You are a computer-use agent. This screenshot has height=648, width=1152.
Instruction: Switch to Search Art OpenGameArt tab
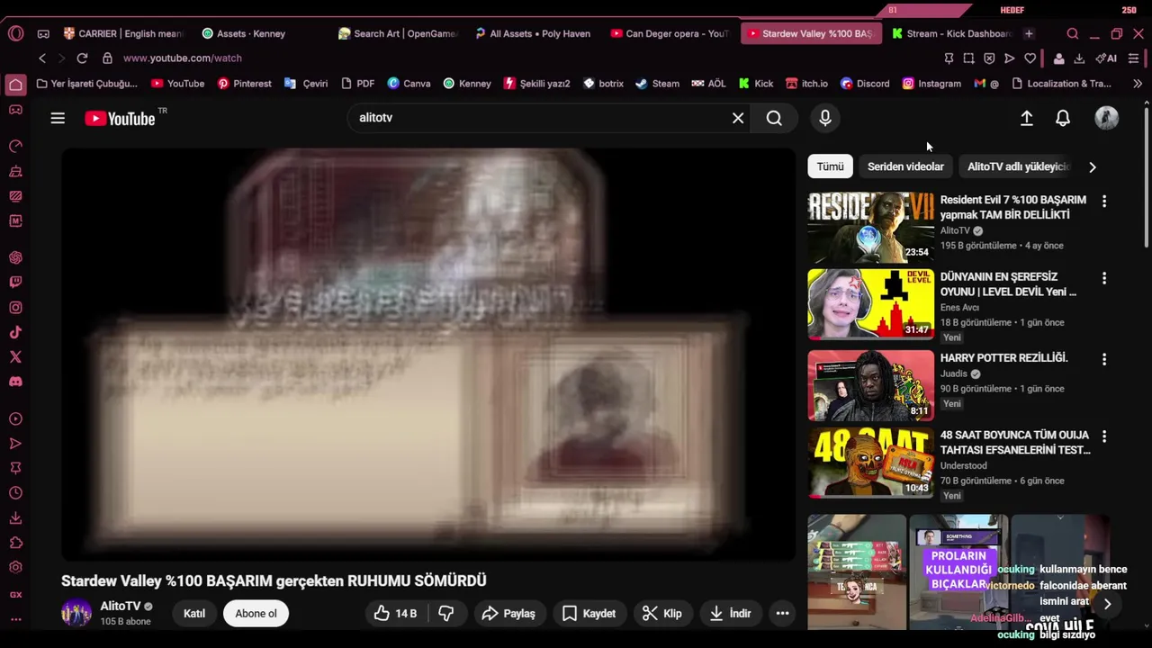pos(398,33)
